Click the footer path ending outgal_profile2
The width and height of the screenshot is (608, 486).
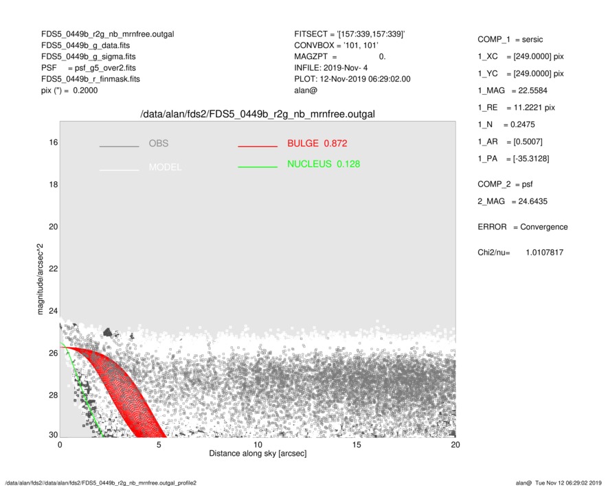point(101,483)
